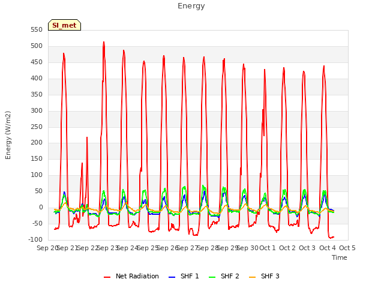Click the 250 y-axis tick label
384x288 pixels.
pos(37,127)
